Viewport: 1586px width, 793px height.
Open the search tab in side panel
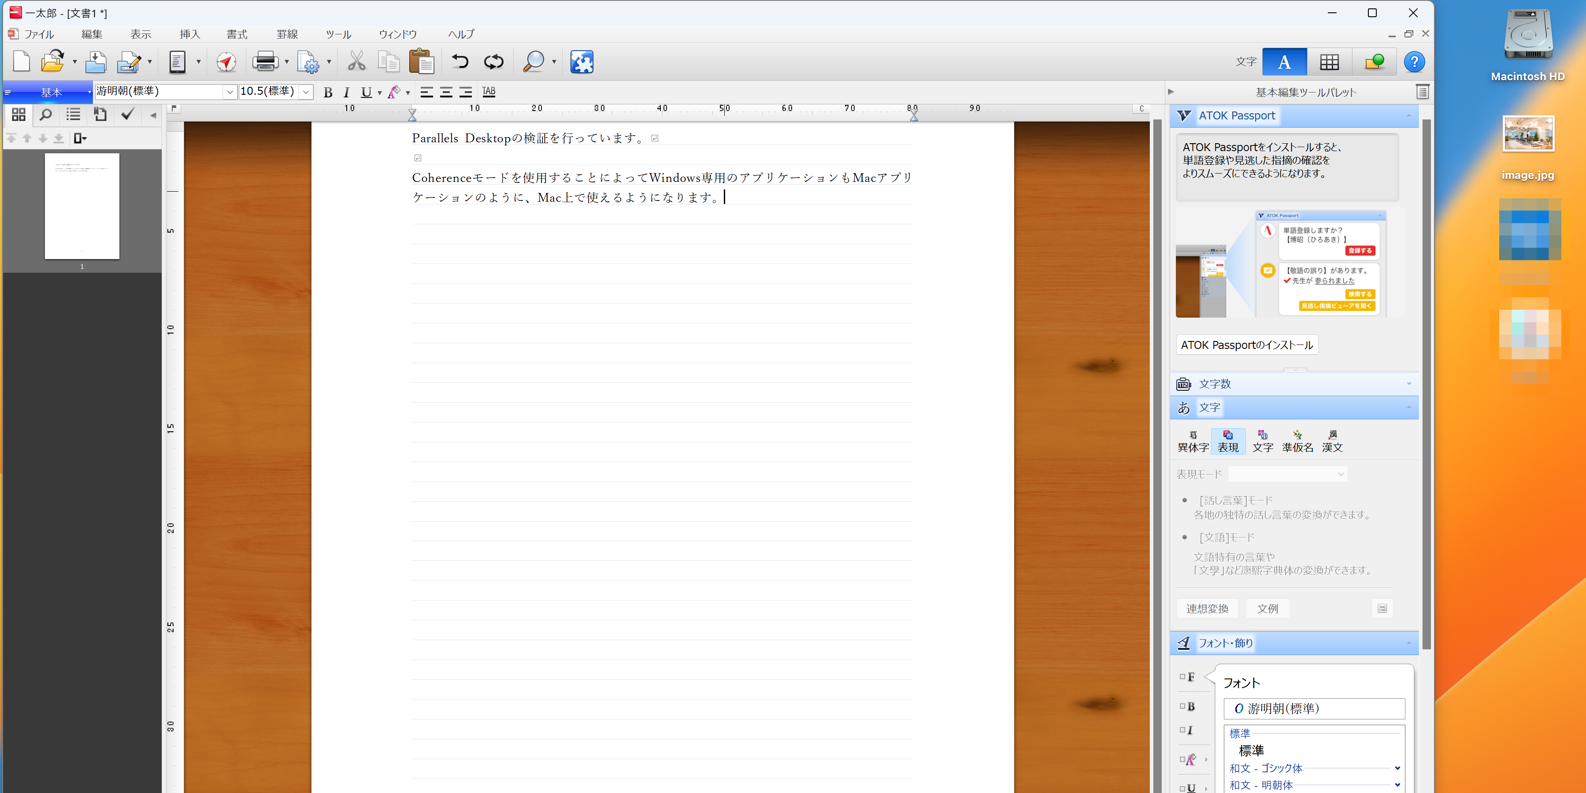(x=45, y=115)
